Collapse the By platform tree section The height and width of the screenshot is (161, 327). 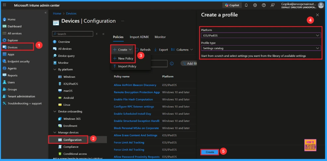point(55,70)
